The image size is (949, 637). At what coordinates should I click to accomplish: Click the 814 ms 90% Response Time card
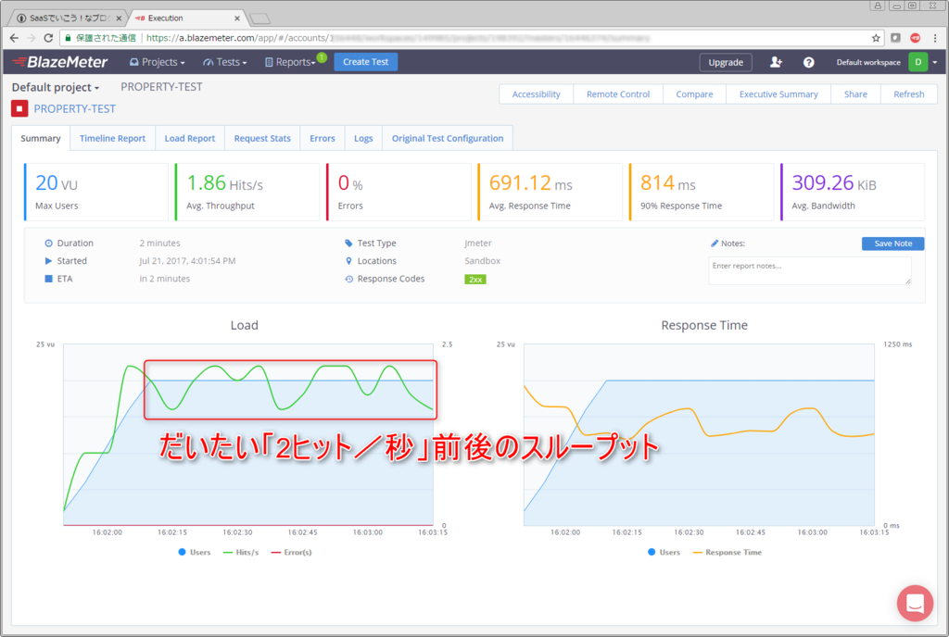pos(702,192)
